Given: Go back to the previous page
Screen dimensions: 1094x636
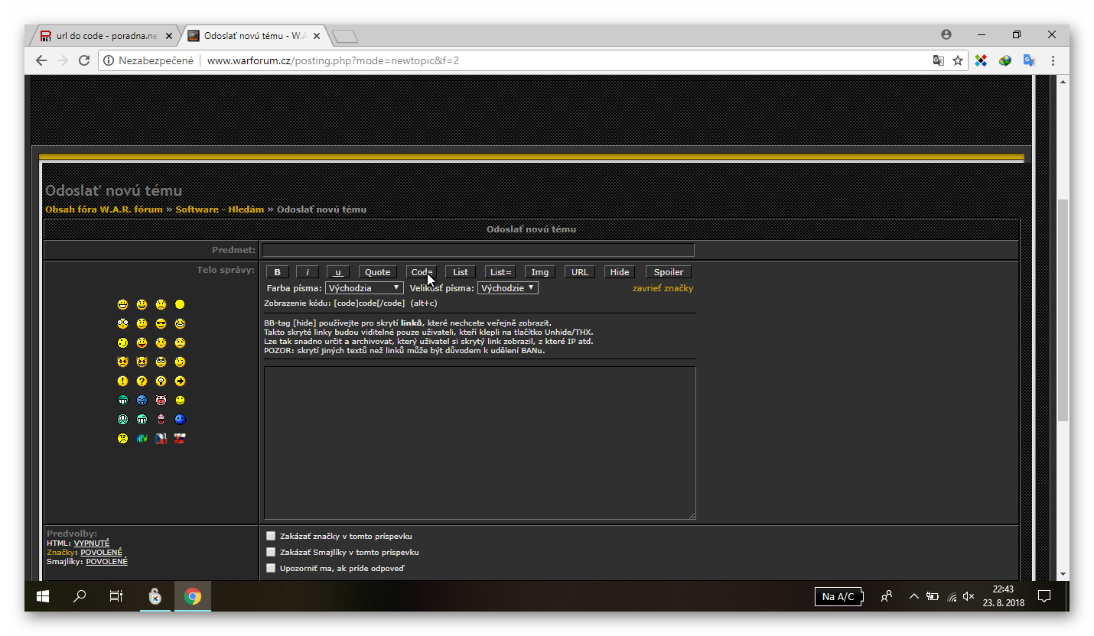Looking at the screenshot, I should [x=41, y=60].
